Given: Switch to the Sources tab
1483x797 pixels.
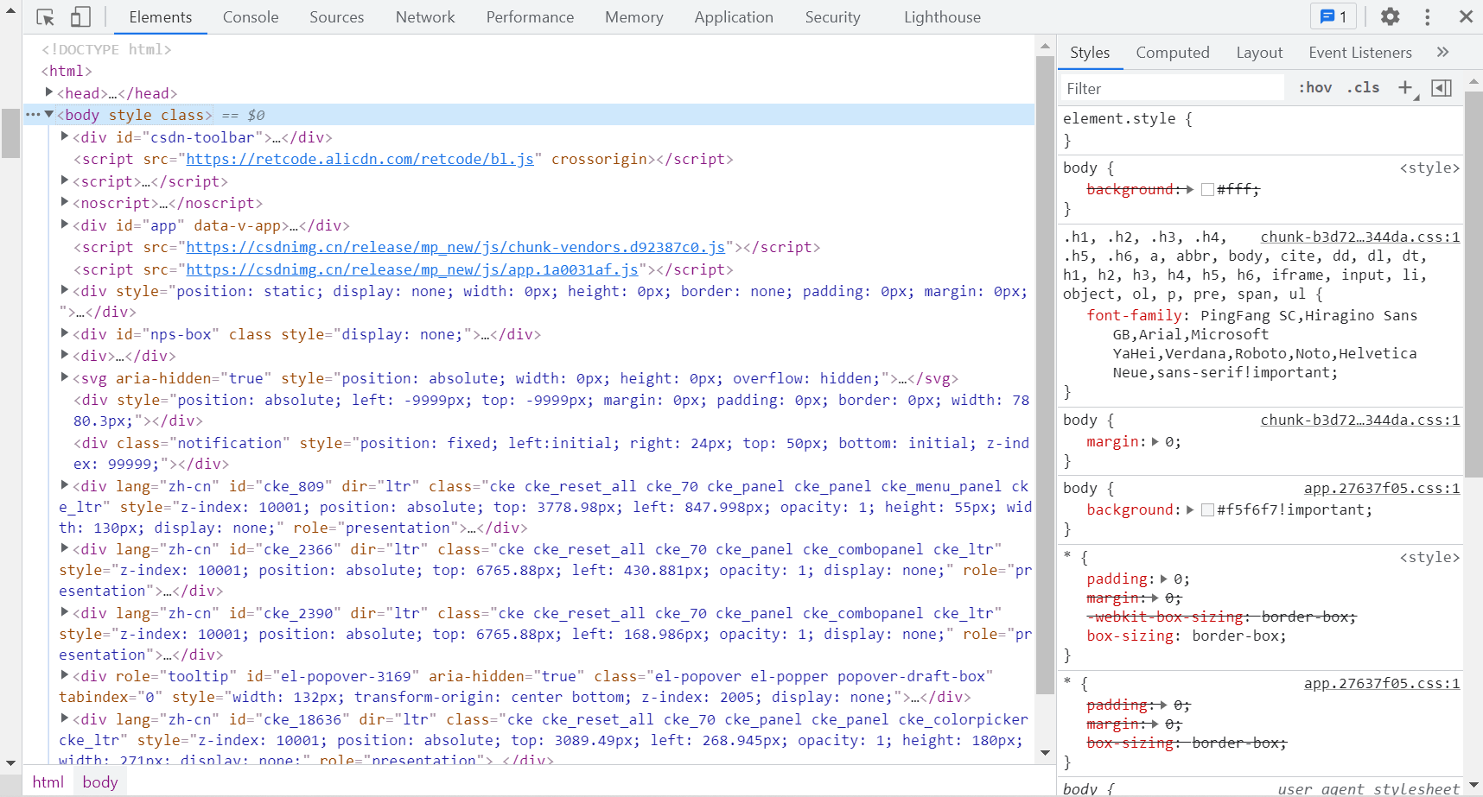Looking at the screenshot, I should pyautogui.click(x=337, y=17).
